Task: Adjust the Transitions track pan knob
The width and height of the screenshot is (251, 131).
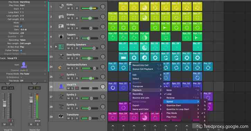Action: click(102, 116)
